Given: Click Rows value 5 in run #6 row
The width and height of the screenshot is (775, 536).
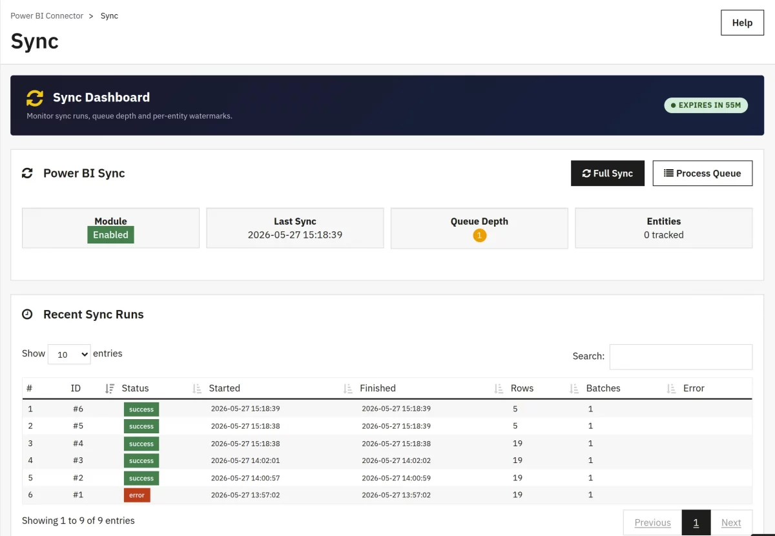Looking at the screenshot, I should (x=515, y=409).
